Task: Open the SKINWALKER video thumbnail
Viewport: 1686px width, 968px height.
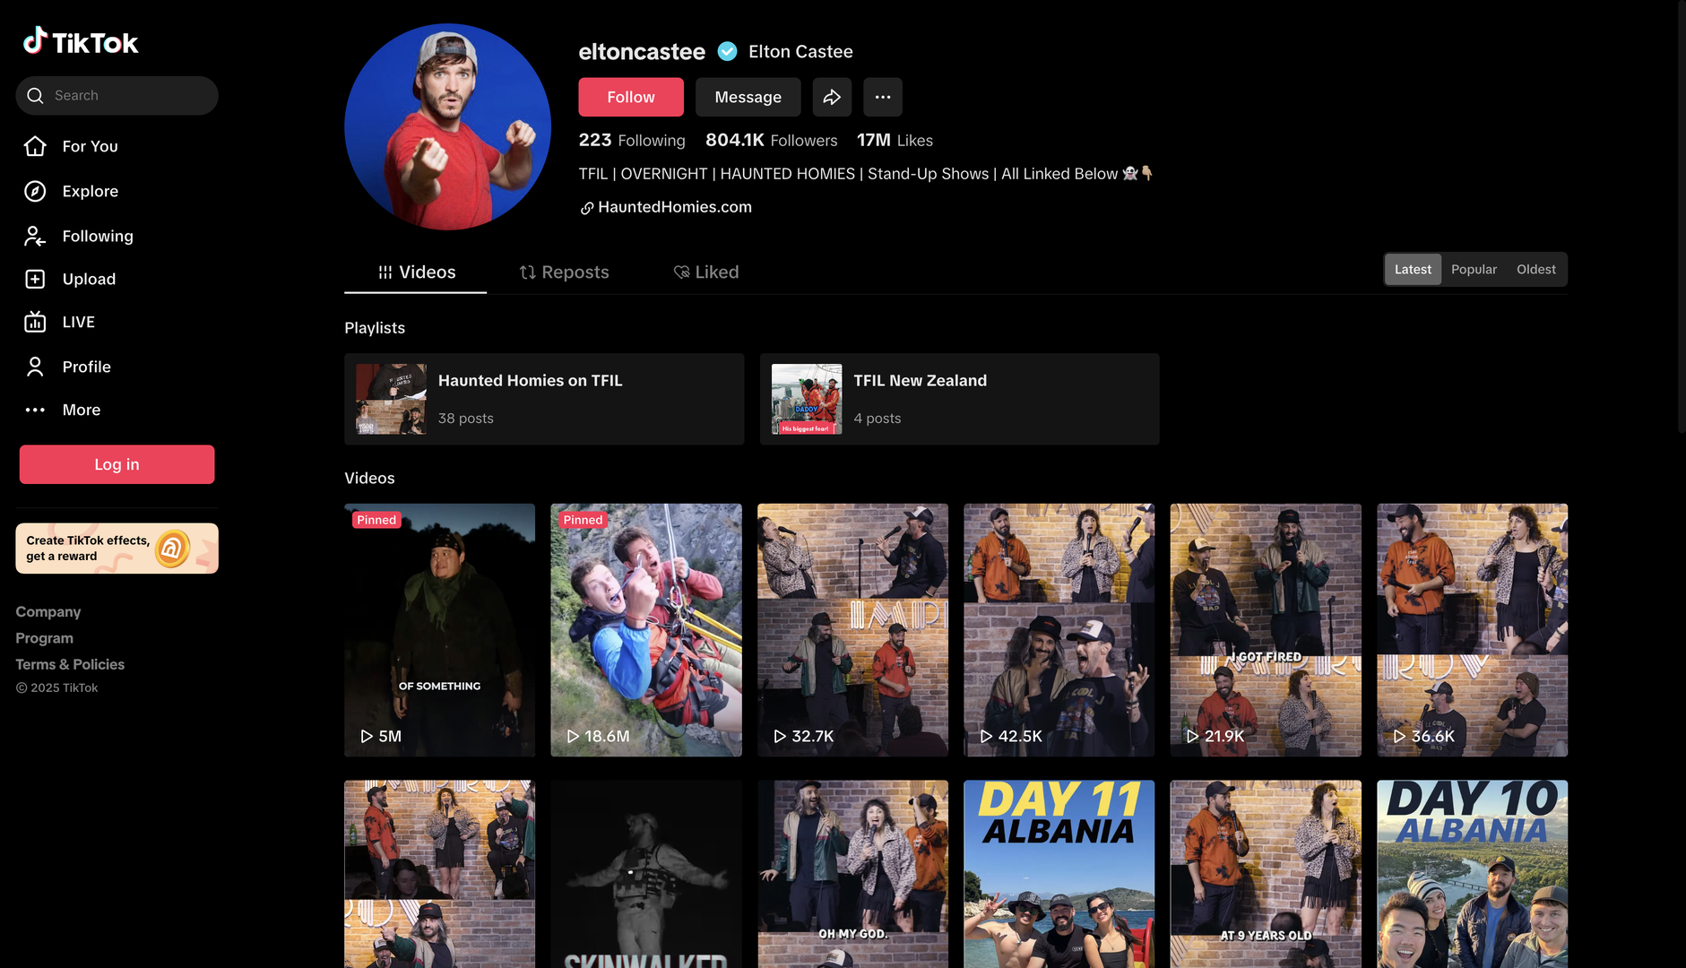Action: [x=646, y=874]
